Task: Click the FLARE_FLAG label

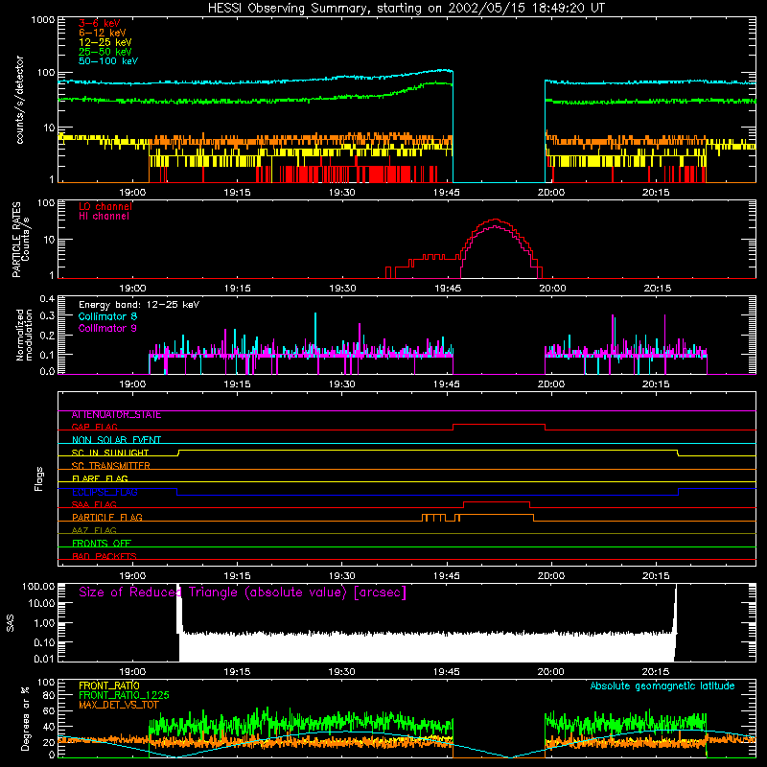Action: pyautogui.click(x=100, y=478)
